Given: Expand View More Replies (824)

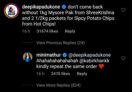Looking at the screenshot, I should pyautogui.click(x=58, y=85).
